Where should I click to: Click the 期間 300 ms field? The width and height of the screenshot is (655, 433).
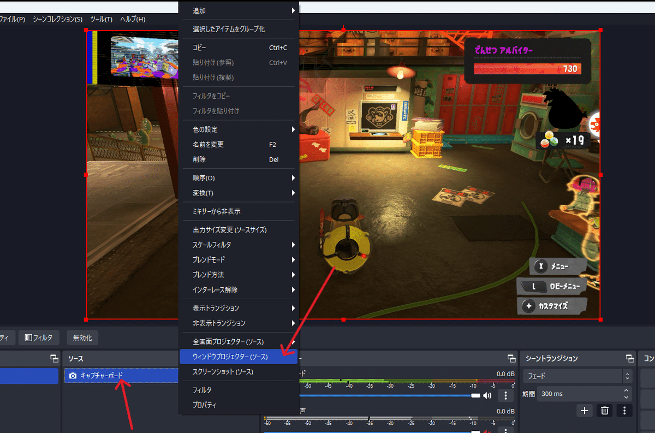(x=585, y=394)
